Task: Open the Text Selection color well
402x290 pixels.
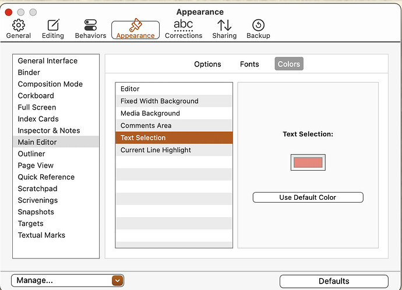Action: pos(308,162)
